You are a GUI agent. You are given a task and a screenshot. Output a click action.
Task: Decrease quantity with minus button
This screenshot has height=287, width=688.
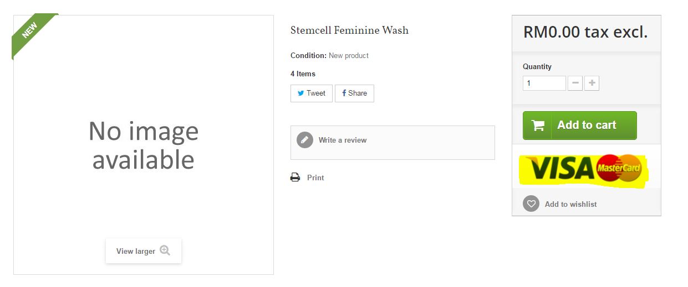pyautogui.click(x=575, y=84)
